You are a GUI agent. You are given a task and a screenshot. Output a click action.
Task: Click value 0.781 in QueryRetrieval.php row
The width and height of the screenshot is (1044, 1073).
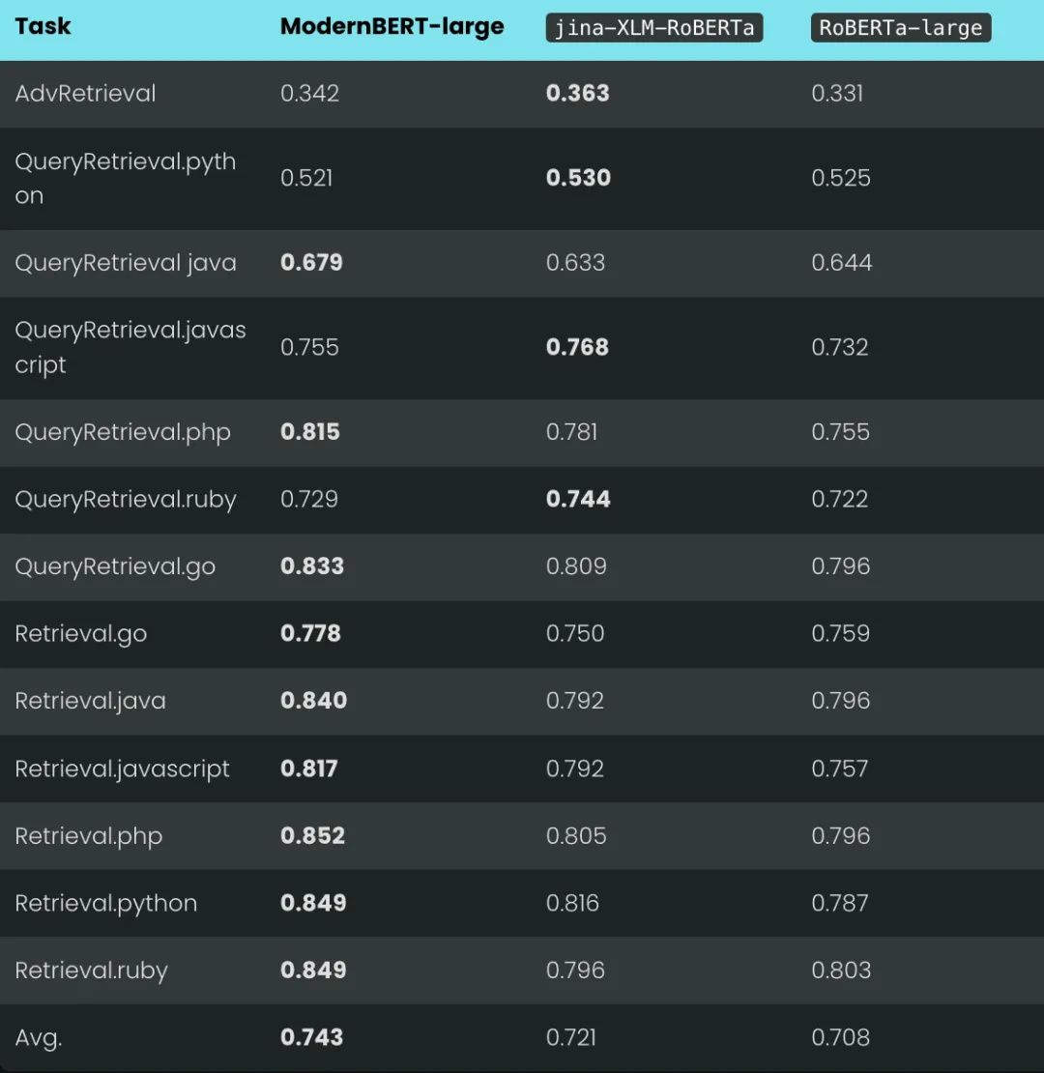click(571, 432)
